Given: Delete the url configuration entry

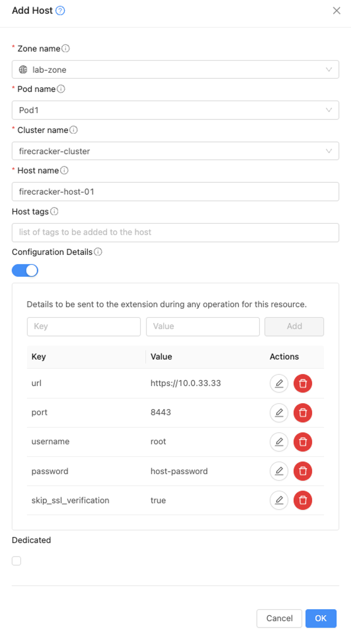Looking at the screenshot, I should tap(302, 383).
